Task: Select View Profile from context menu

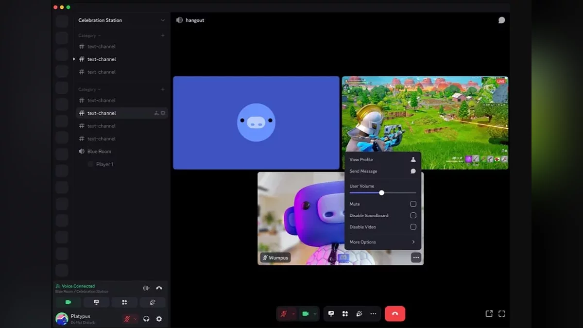Action: tap(382, 159)
